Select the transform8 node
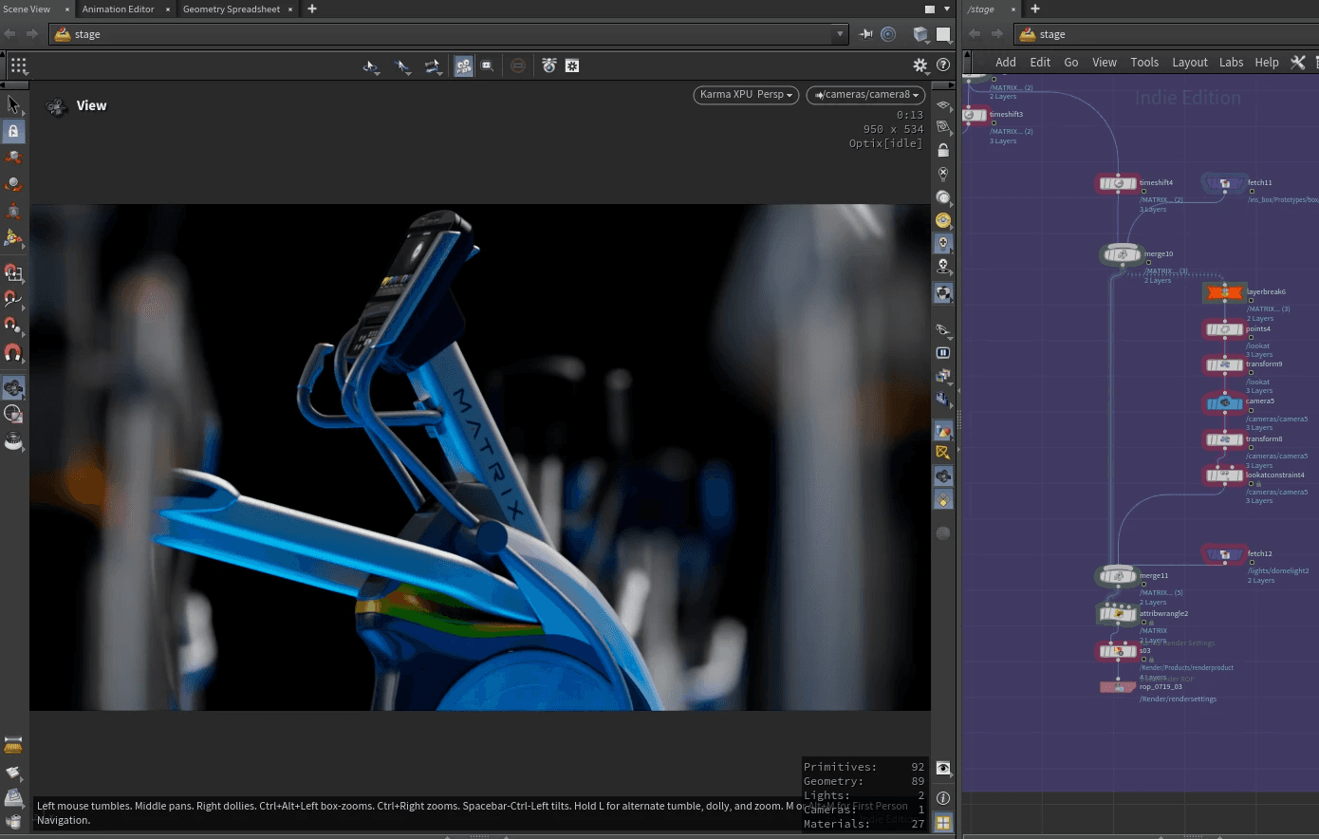The image size is (1319, 839). coord(1225,439)
